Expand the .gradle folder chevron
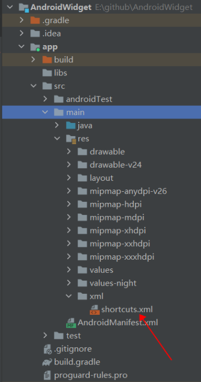Screen dimensions: 201x382 click(x=21, y=20)
